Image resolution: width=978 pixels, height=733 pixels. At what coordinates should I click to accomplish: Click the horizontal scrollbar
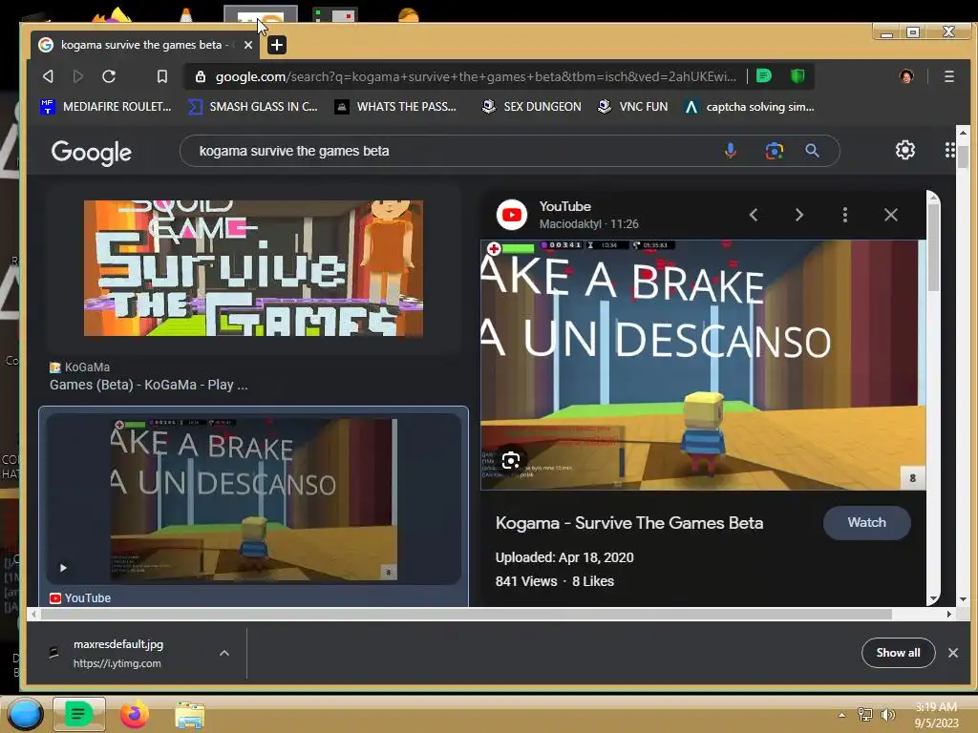click(466, 615)
